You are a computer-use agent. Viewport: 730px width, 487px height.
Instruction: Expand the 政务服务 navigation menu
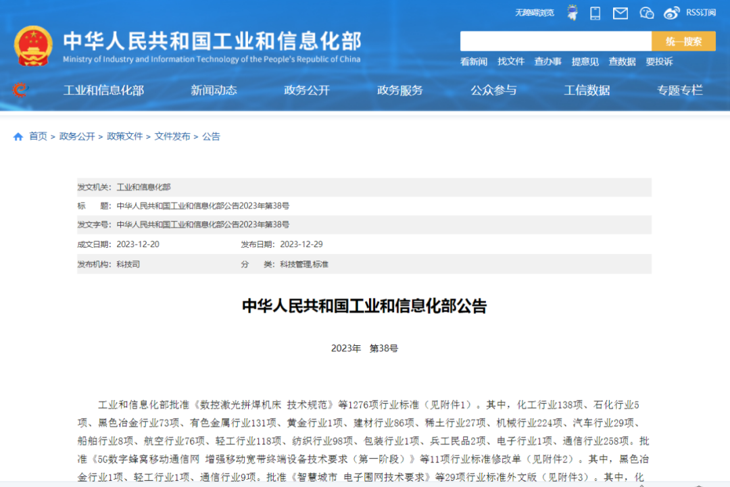coord(400,91)
